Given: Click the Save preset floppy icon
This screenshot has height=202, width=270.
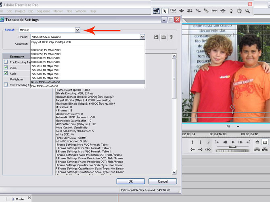Looking at the screenshot, I should [x=156, y=37].
